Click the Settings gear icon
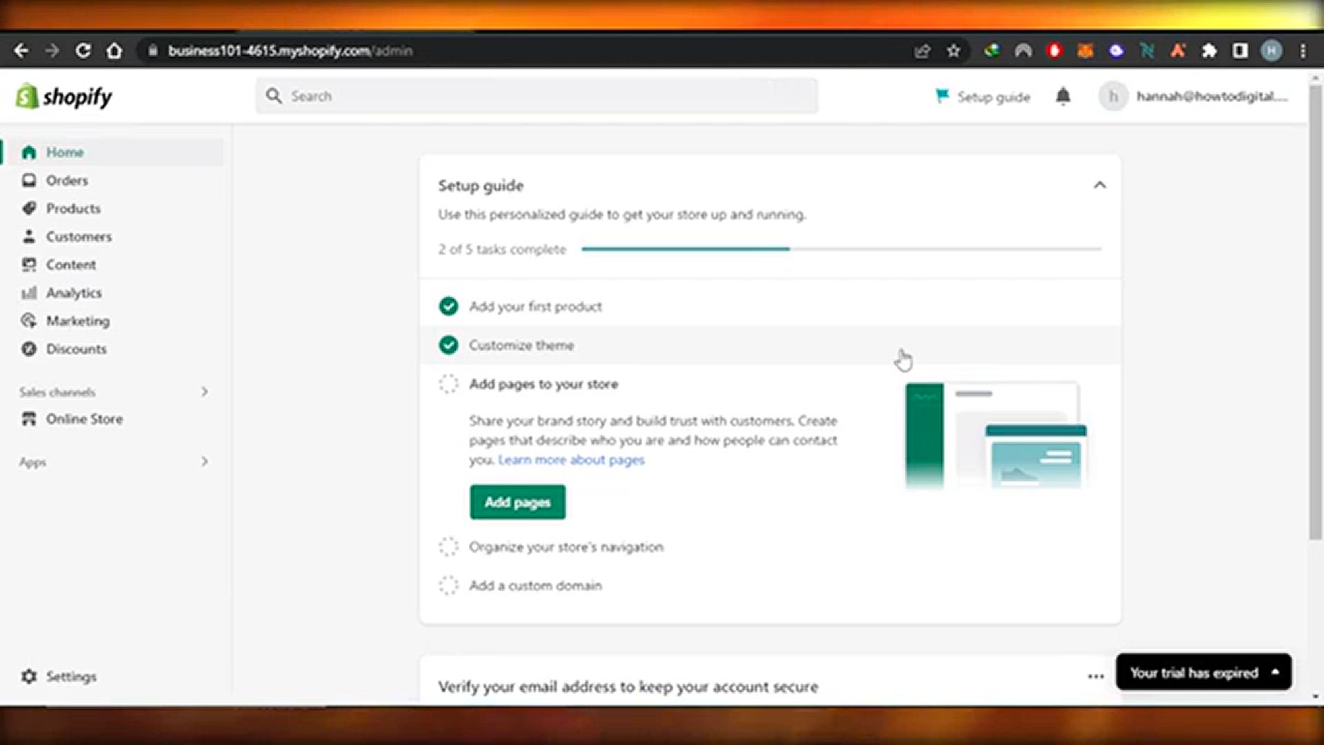This screenshot has height=745, width=1324. [x=29, y=677]
